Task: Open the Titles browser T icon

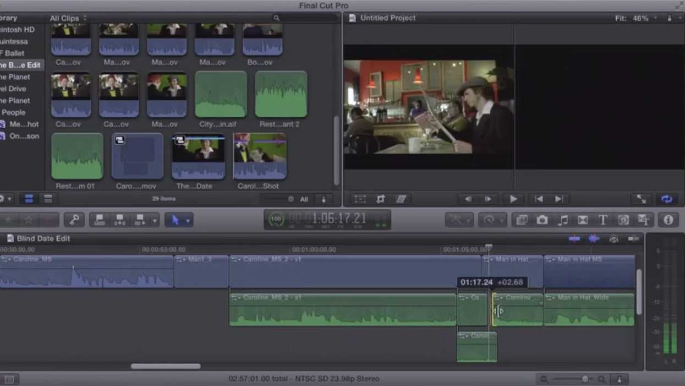Action: click(603, 220)
